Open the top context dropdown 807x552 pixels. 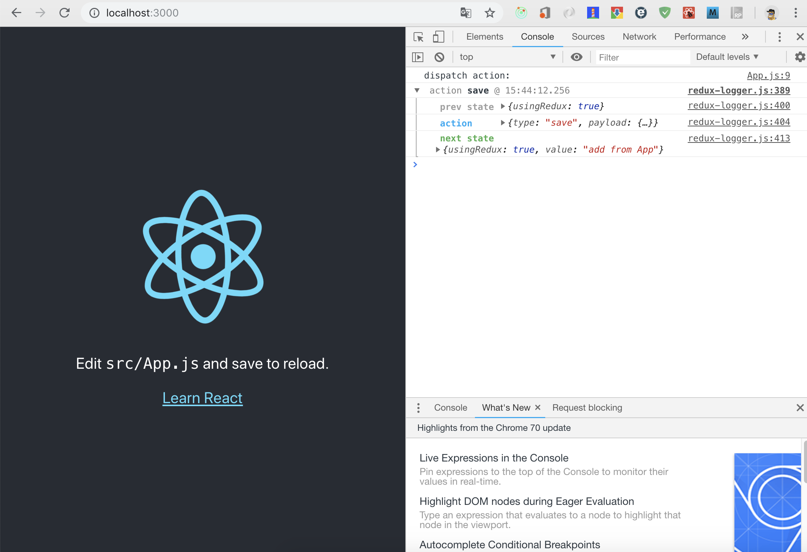[x=507, y=57]
